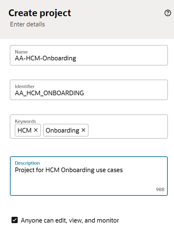Viewport: 174px width, 231px height.
Task: Click the Enter details subtitle
Action: 27,24
